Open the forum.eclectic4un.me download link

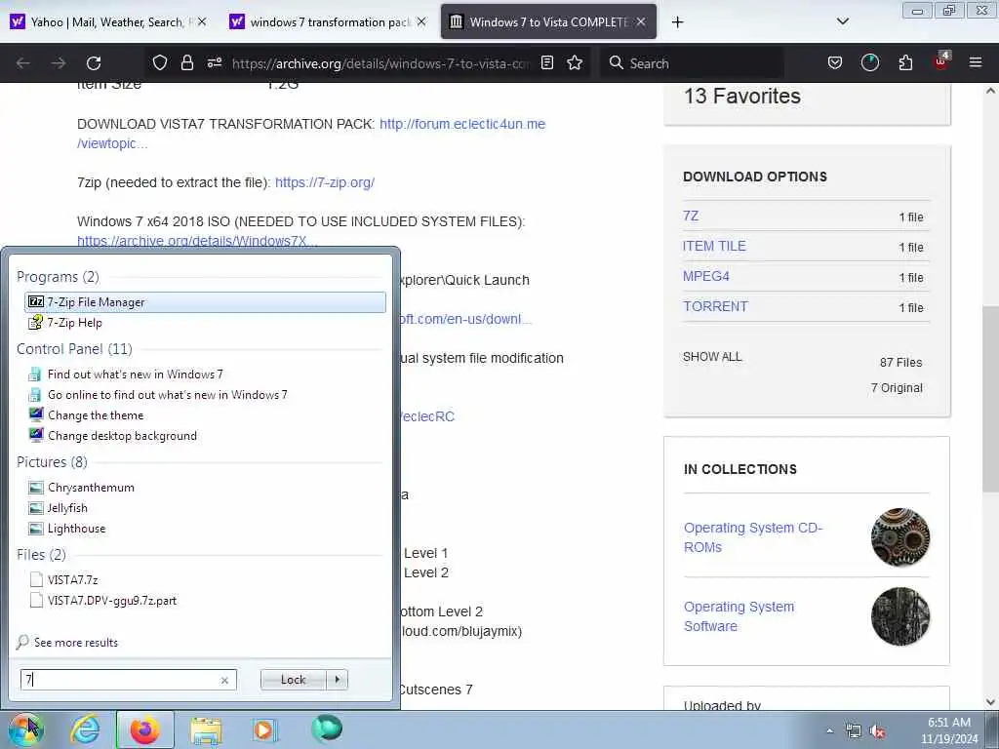(461, 124)
